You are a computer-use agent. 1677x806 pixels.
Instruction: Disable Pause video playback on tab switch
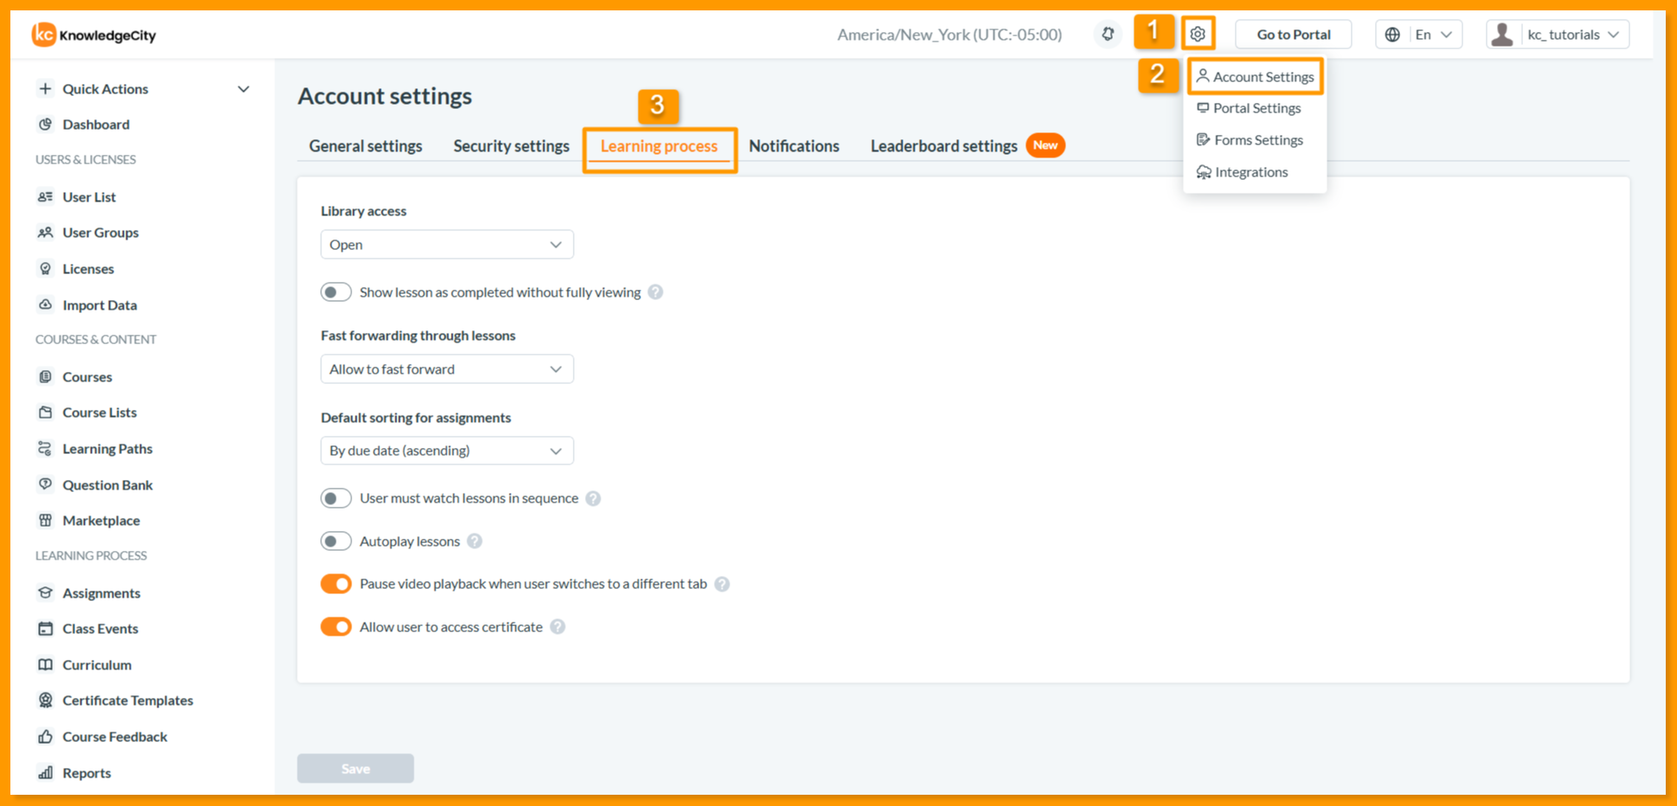(x=336, y=584)
